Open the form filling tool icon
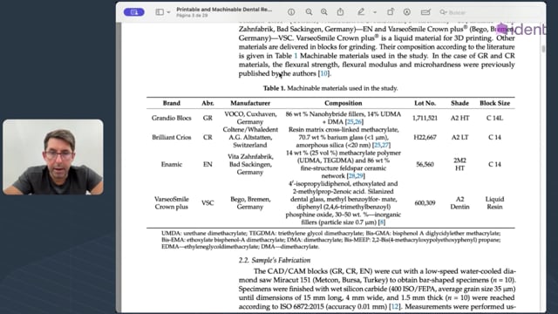Viewport: 558px width, 314px height. (x=425, y=12)
